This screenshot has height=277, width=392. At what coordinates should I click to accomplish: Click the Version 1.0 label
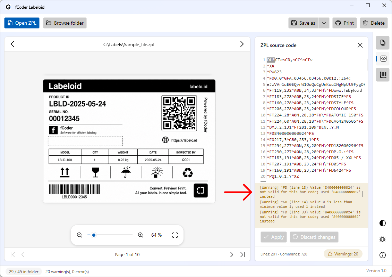pos(376,271)
